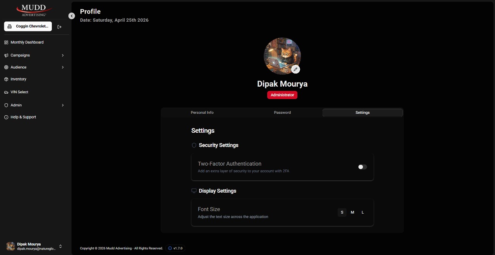495x255 pixels.
Task: Choose large font size L
Action: [363, 212]
